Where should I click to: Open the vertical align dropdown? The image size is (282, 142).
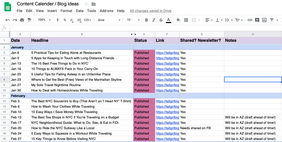(219, 20)
